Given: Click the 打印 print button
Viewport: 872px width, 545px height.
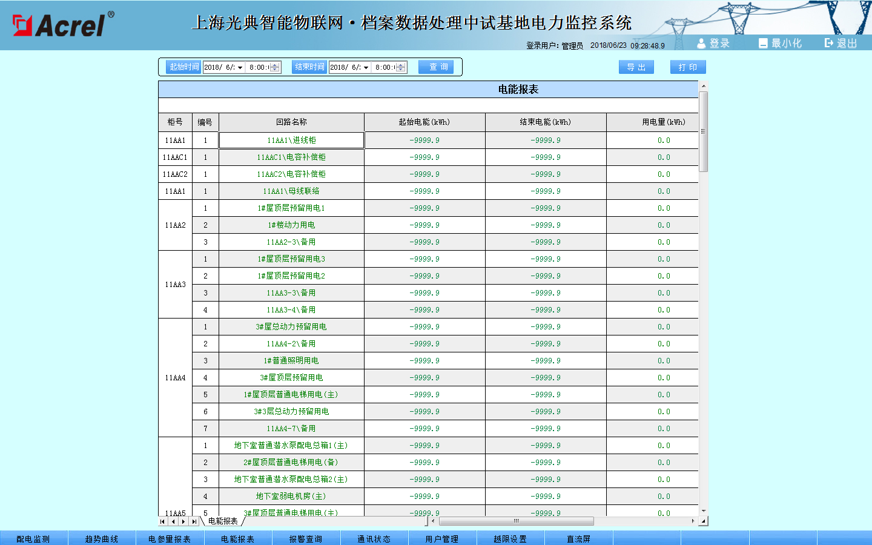Looking at the screenshot, I should 688,67.
